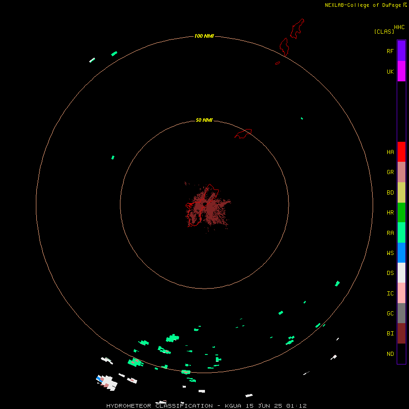Click the RA legend label

click(x=390, y=233)
